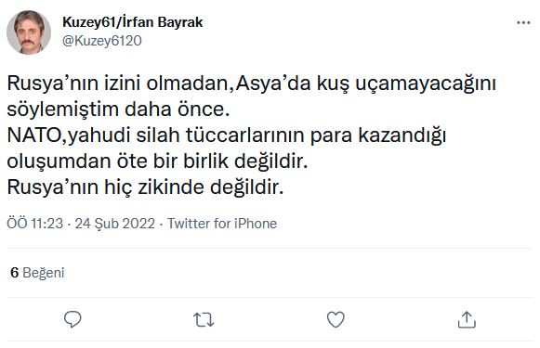Click the word Beğeni under the tweet

[x=44, y=273]
